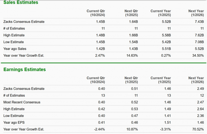This screenshot has width=207, height=134.
Task: Select sales high estimate 7.62B
Action: point(199,35)
